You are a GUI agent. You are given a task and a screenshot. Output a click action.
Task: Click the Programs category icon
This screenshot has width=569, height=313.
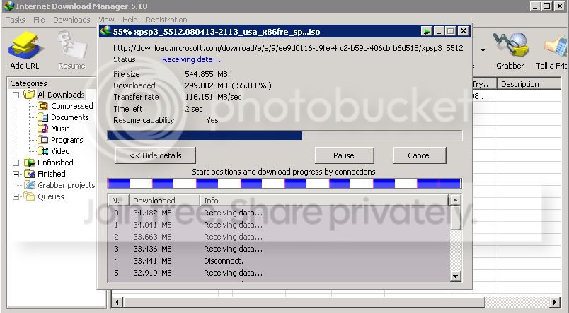(43, 140)
